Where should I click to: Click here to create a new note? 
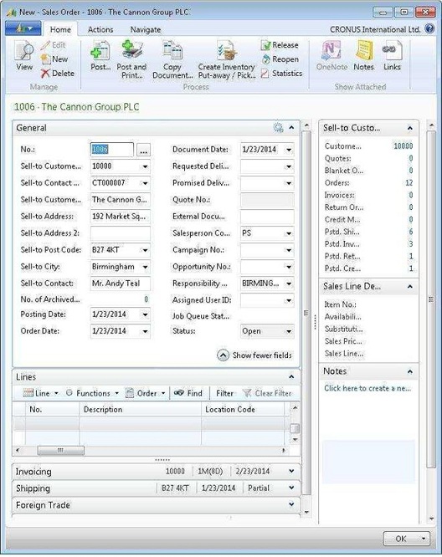coord(367,388)
